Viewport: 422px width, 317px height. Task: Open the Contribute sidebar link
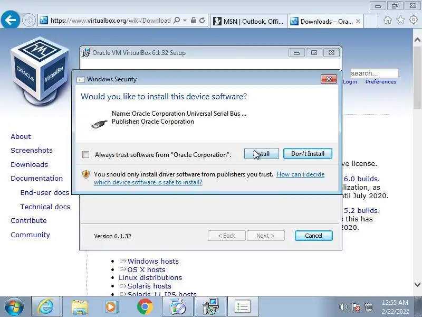point(28,220)
